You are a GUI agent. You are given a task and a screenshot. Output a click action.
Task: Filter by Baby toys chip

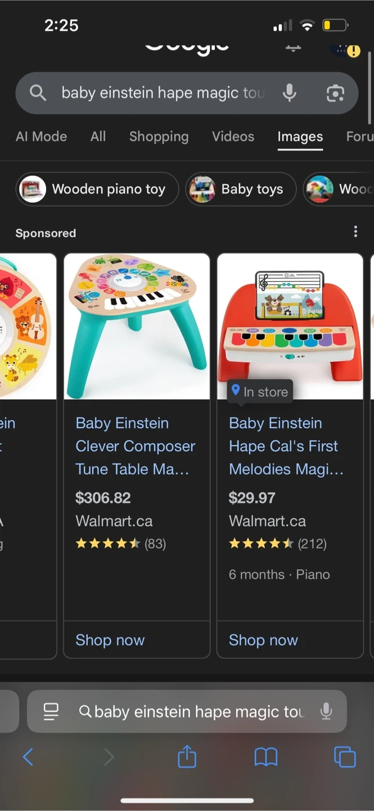point(241,189)
